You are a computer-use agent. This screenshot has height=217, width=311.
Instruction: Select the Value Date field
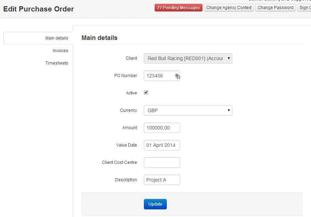pos(162,145)
